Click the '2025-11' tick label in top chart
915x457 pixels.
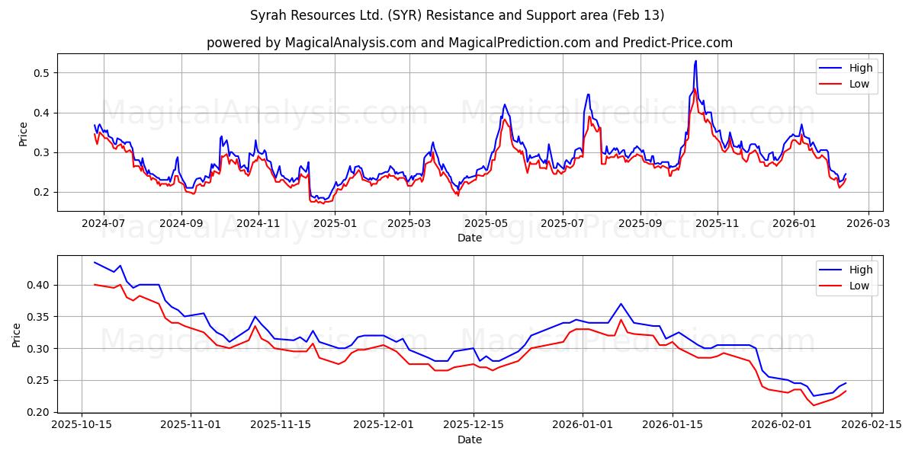coord(717,224)
